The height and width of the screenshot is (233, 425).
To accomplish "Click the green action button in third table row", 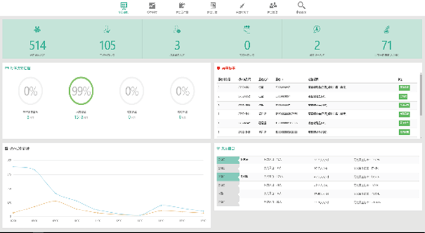I will pos(404,106).
